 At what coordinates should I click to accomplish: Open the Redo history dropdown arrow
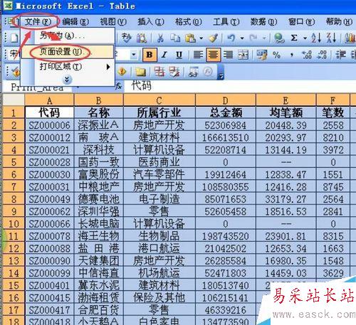click(264, 38)
